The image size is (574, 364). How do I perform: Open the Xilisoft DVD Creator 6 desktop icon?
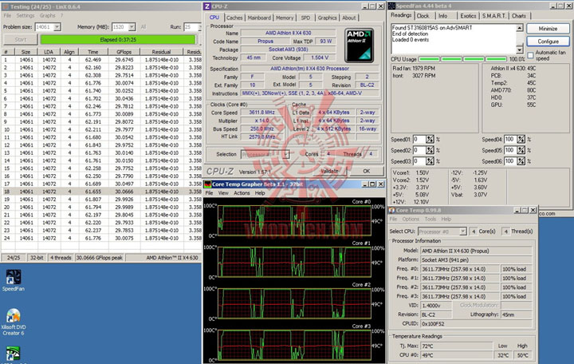point(14,316)
